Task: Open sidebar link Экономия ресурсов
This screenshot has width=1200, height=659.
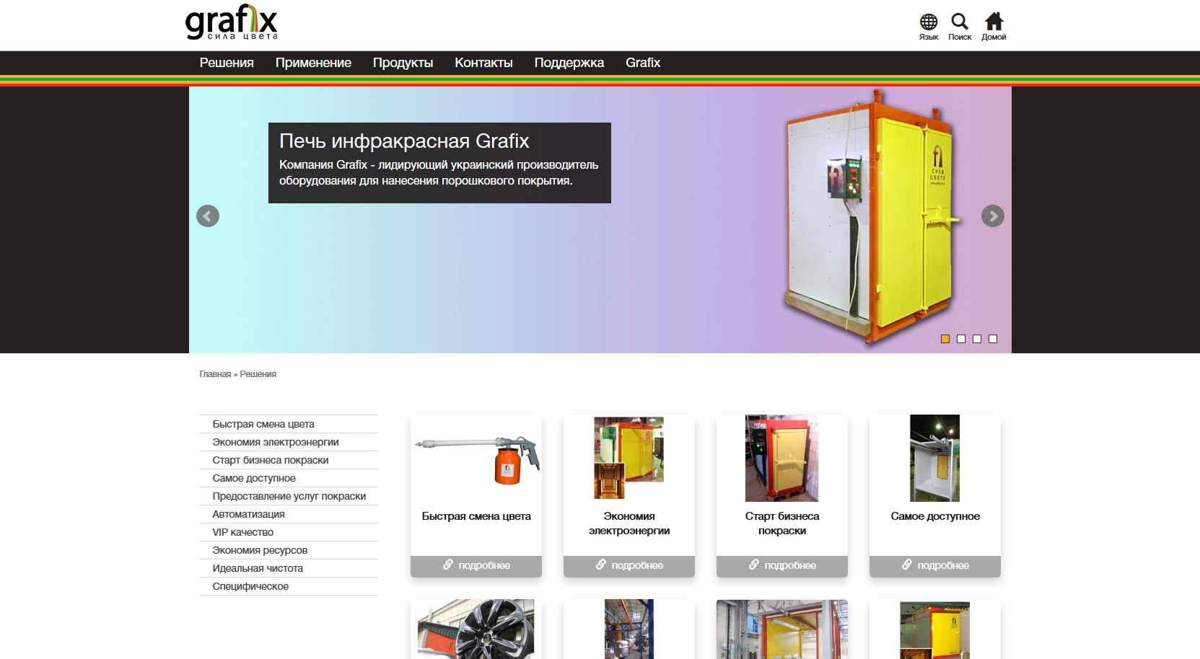Action: coord(289,550)
